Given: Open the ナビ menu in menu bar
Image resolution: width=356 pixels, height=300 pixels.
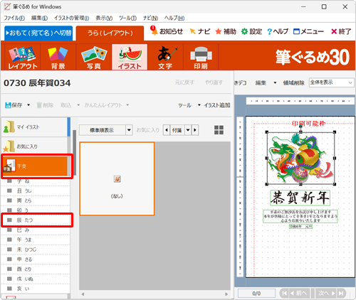Looking at the screenshot, I should coord(150,18).
